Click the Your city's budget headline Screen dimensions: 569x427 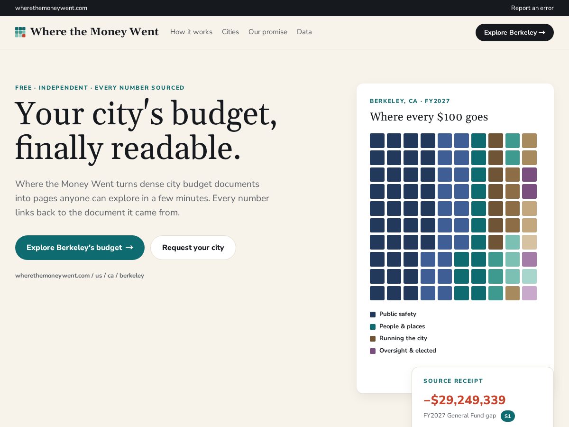point(146,131)
